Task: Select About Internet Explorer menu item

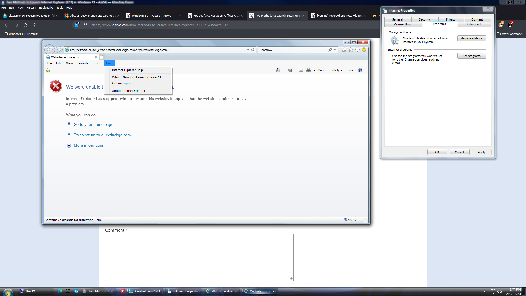Action: click(x=128, y=91)
